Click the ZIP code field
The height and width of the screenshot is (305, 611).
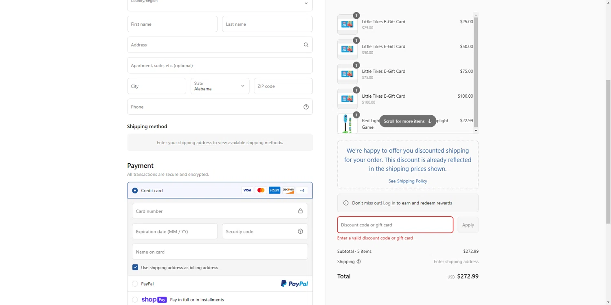(x=283, y=86)
